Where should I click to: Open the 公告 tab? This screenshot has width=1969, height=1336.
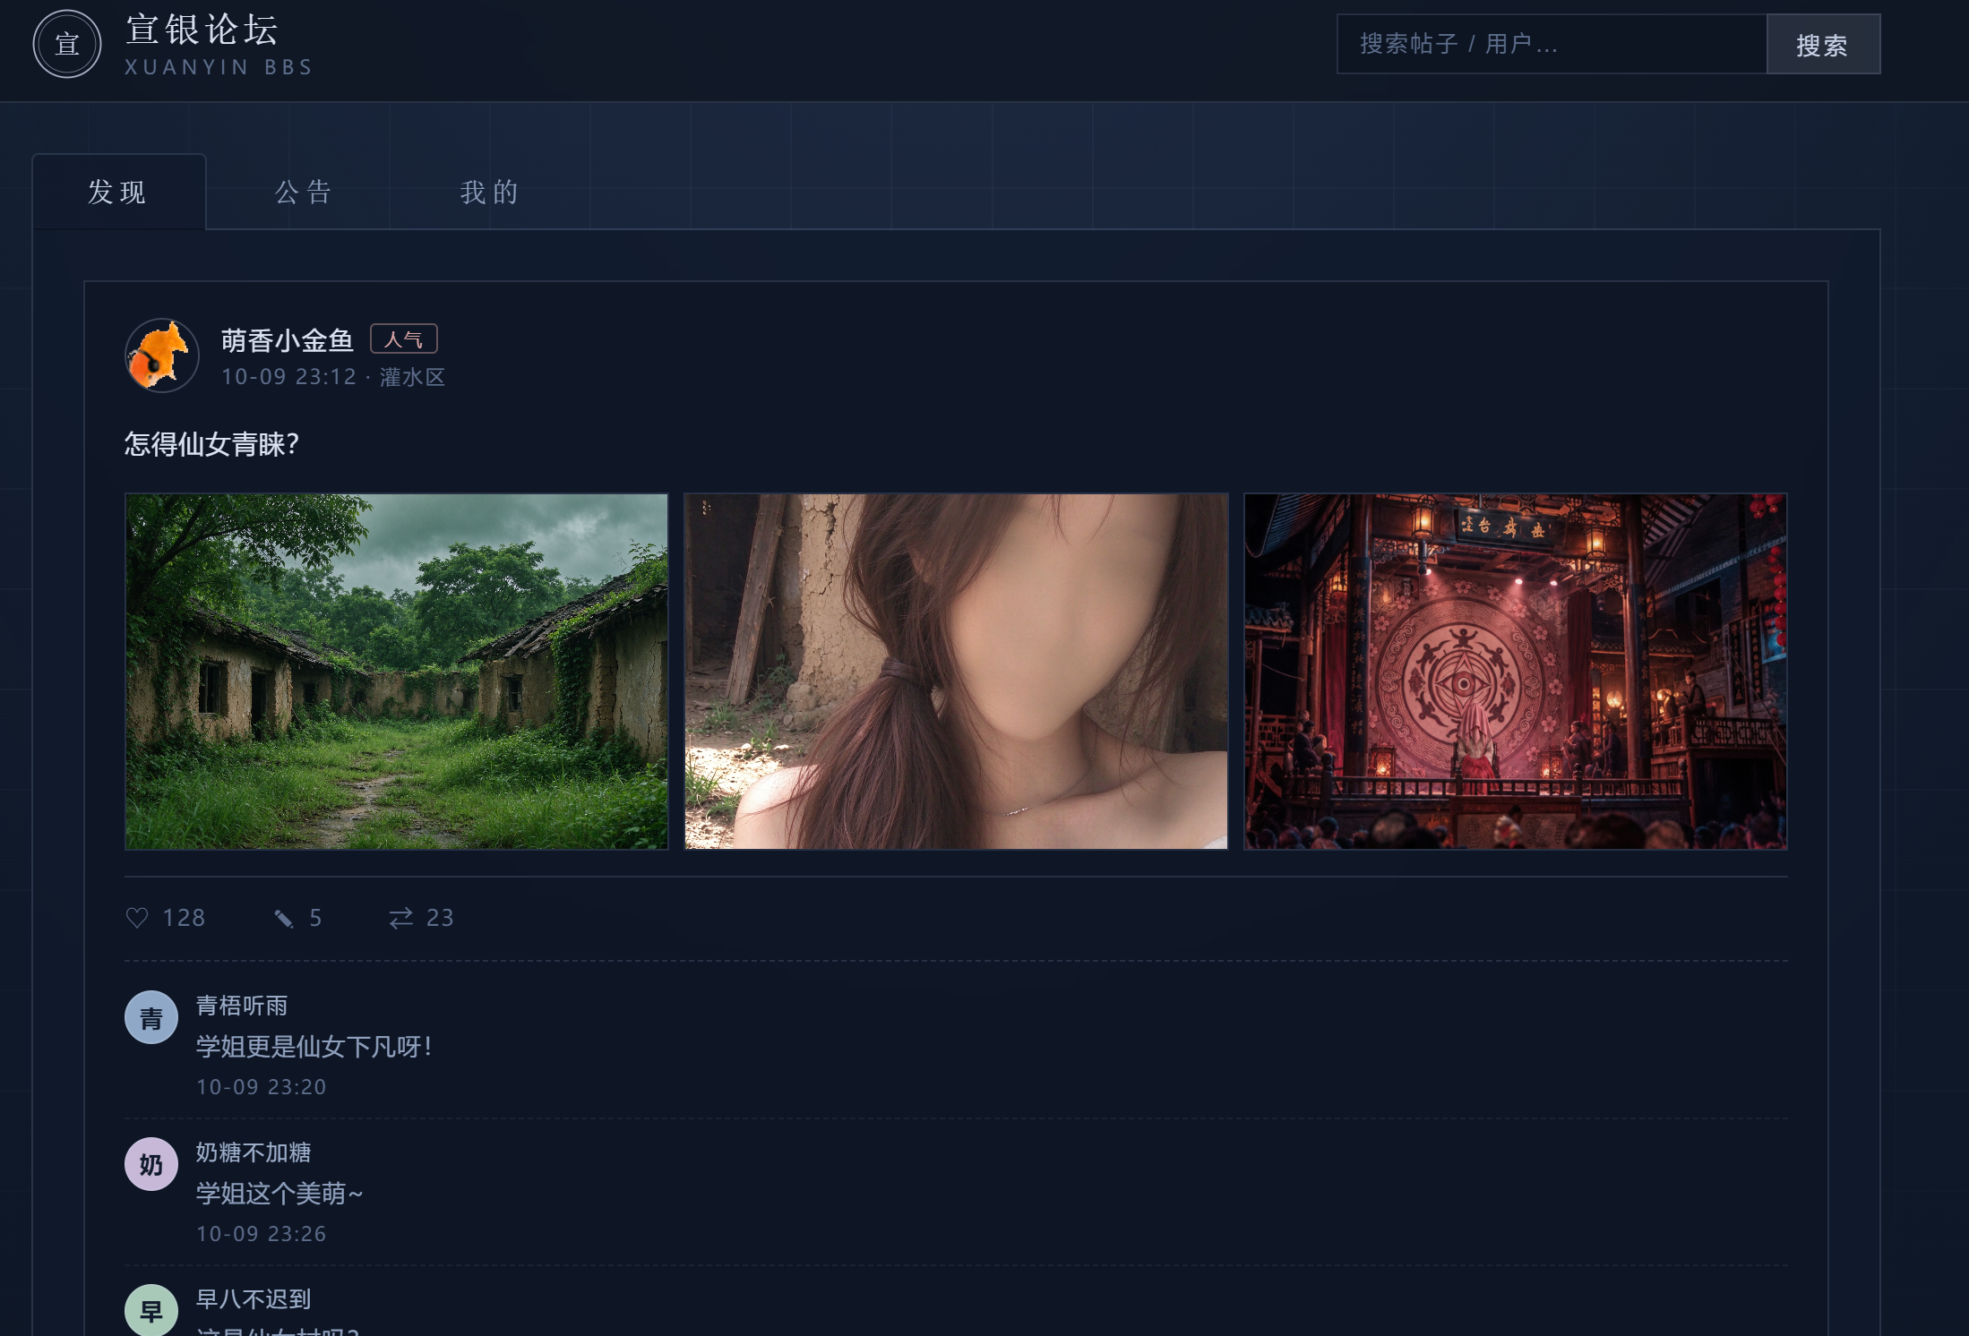304,192
